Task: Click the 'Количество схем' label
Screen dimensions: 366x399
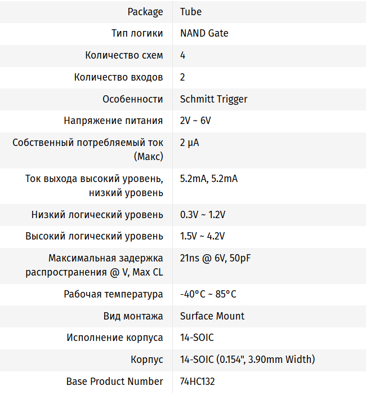Action: point(124,55)
